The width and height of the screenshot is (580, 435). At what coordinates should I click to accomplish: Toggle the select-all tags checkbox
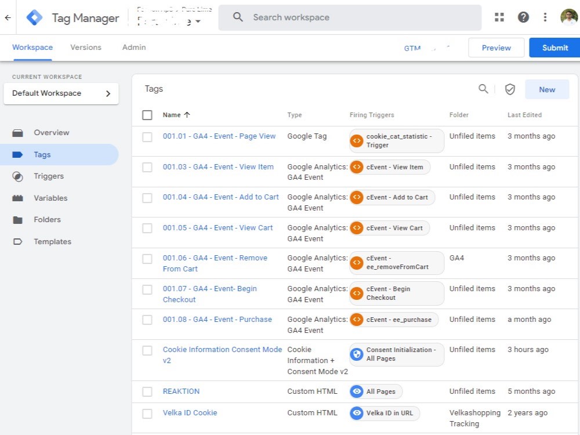point(147,115)
